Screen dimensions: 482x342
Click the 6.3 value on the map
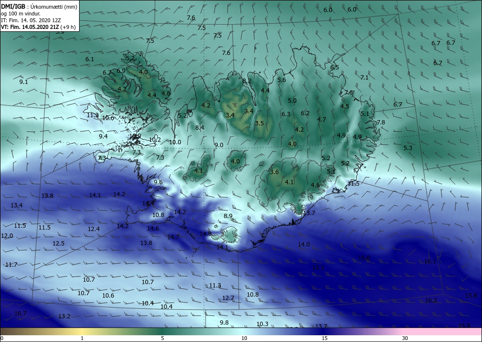click(x=286, y=114)
